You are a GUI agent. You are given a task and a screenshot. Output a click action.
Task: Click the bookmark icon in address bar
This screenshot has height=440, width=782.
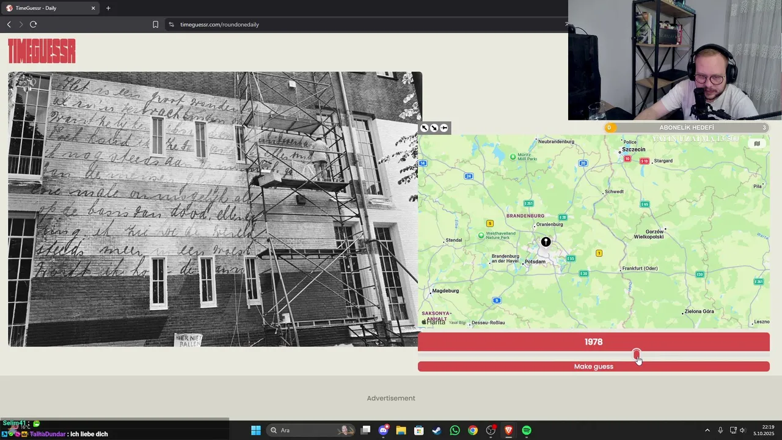155,24
